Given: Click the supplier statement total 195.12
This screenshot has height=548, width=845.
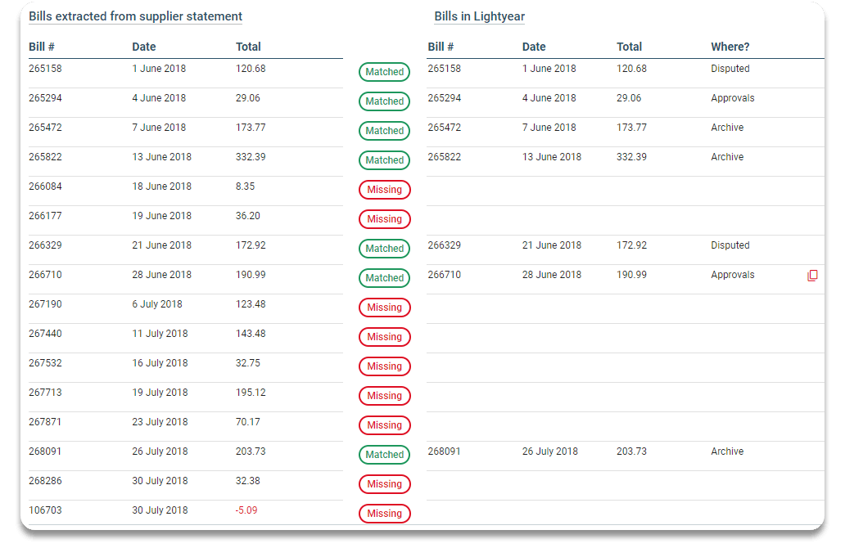Looking at the screenshot, I should [251, 393].
